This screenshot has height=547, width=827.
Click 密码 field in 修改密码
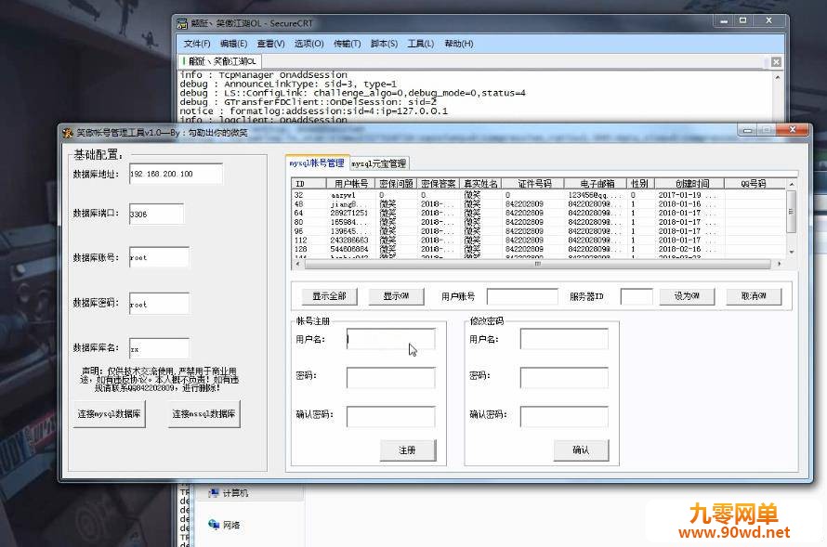564,378
